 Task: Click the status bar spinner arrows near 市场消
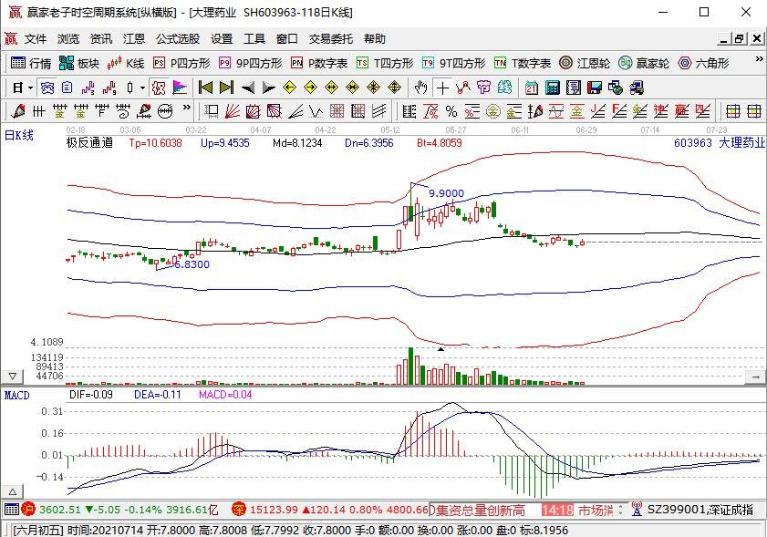[x=621, y=510]
